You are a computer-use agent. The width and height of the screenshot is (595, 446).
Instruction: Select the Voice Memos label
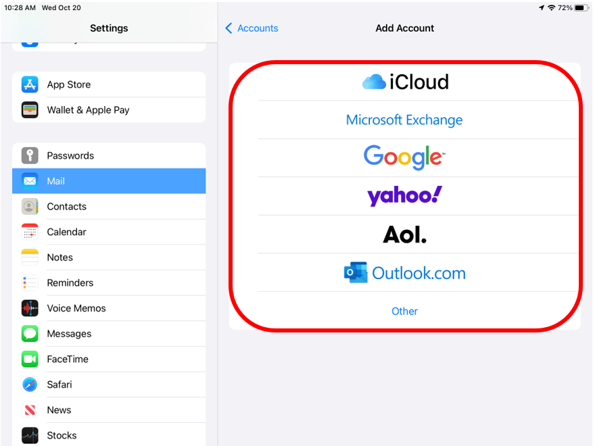coord(76,308)
